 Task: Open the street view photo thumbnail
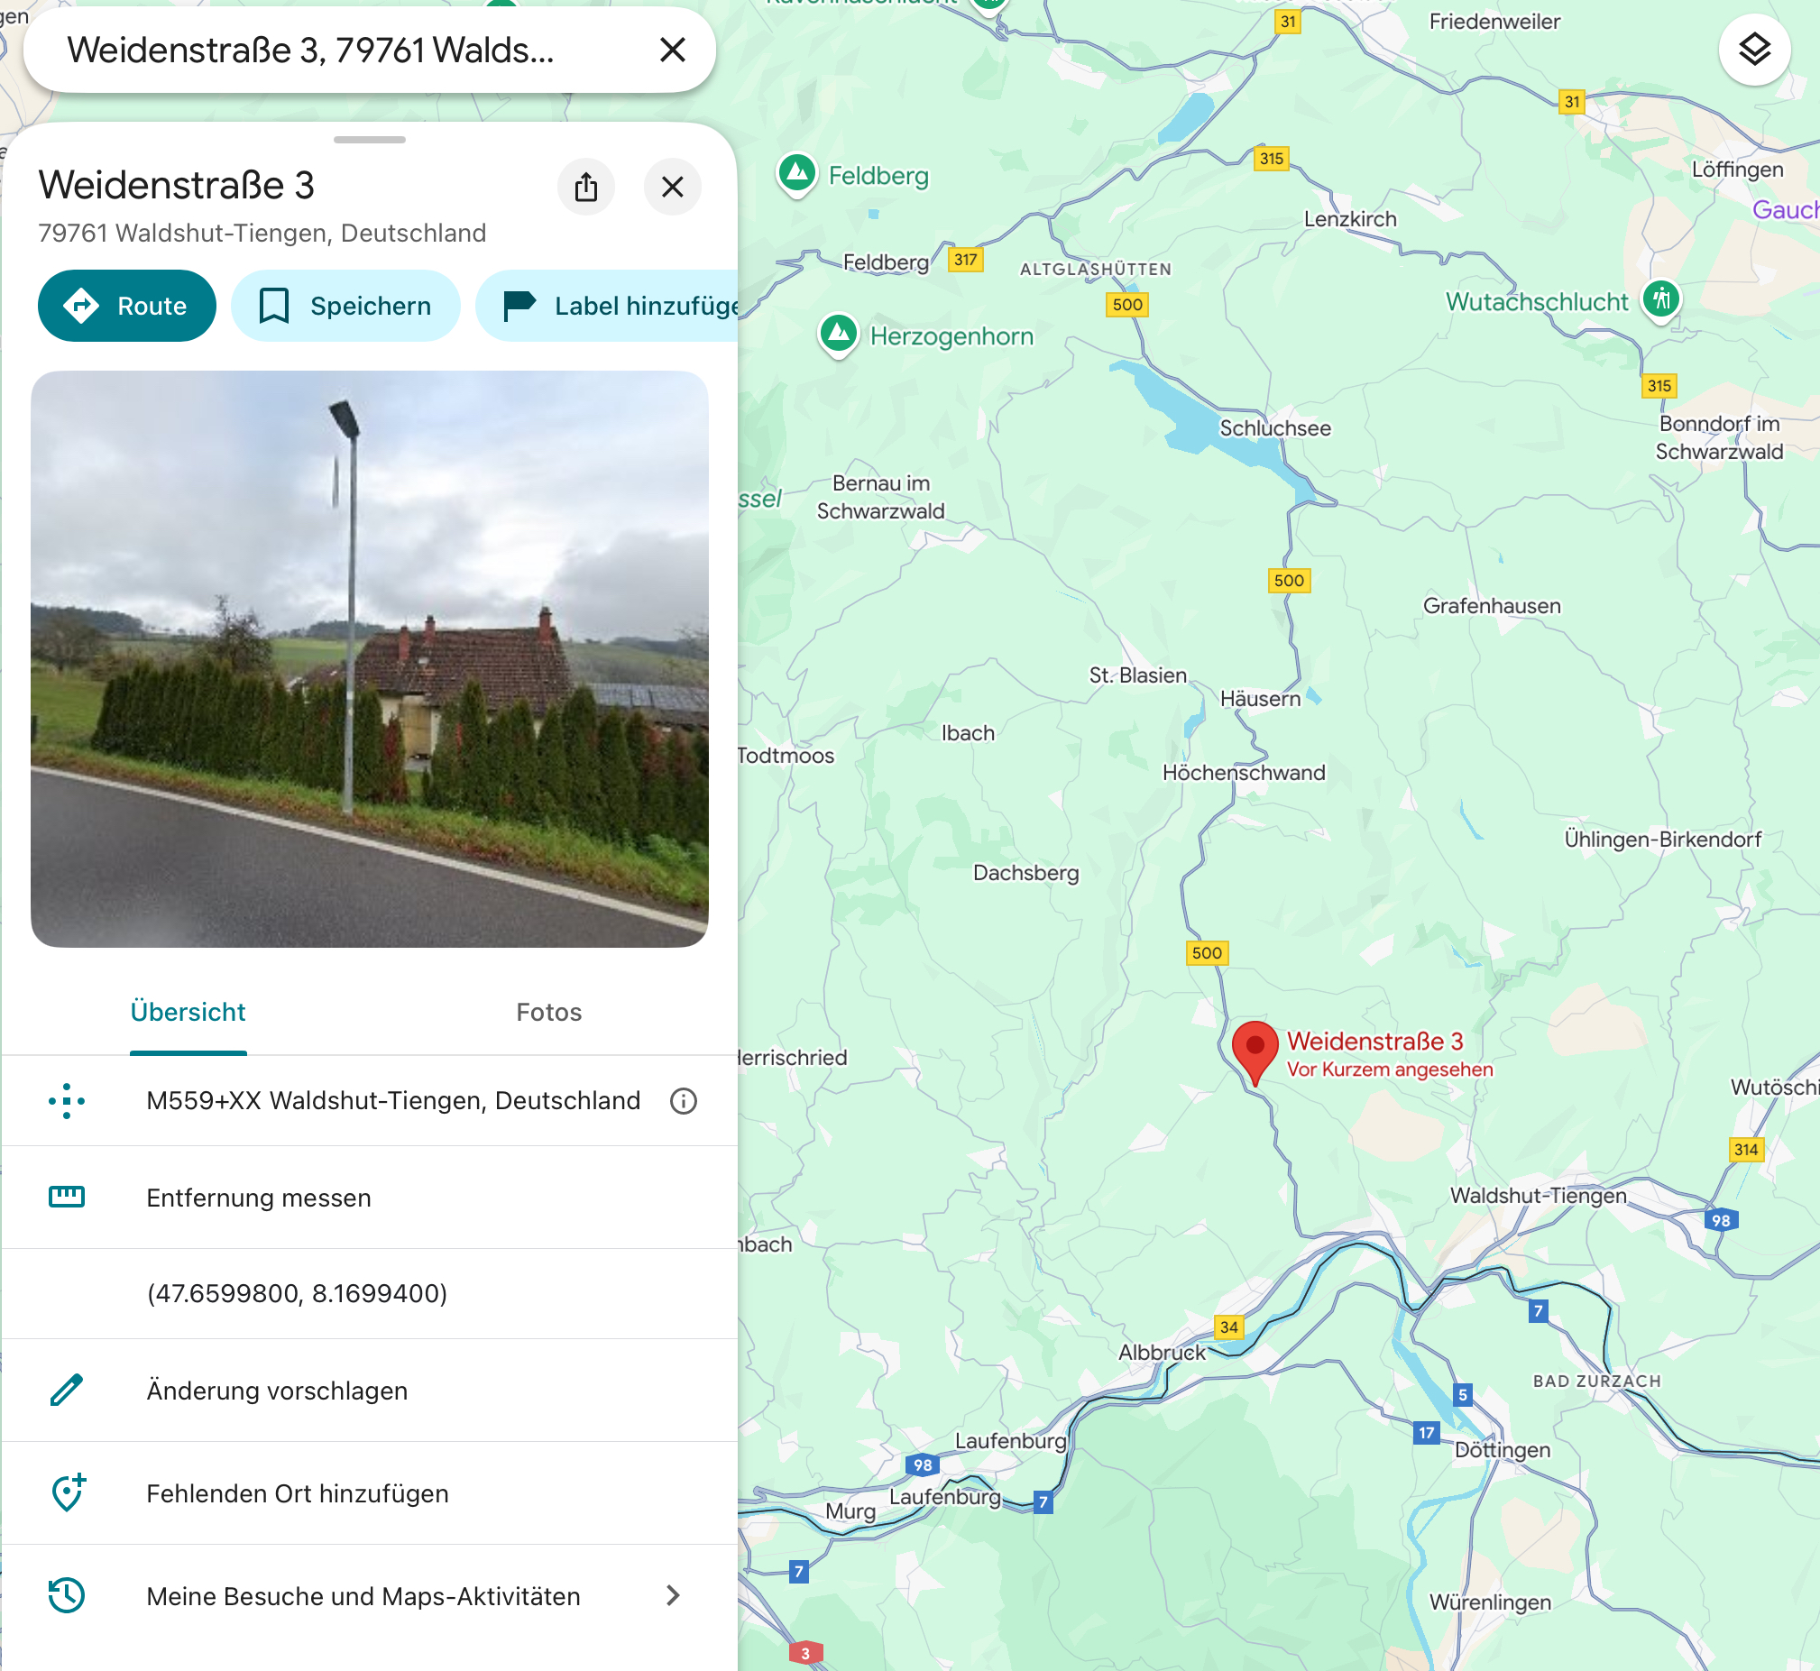(x=369, y=659)
